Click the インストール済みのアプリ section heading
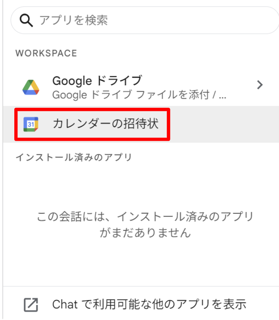The image size is (279, 320). (74, 157)
